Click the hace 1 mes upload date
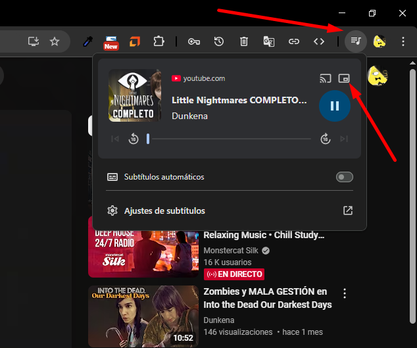The width and height of the screenshot is (417, 348). (303, 332)
